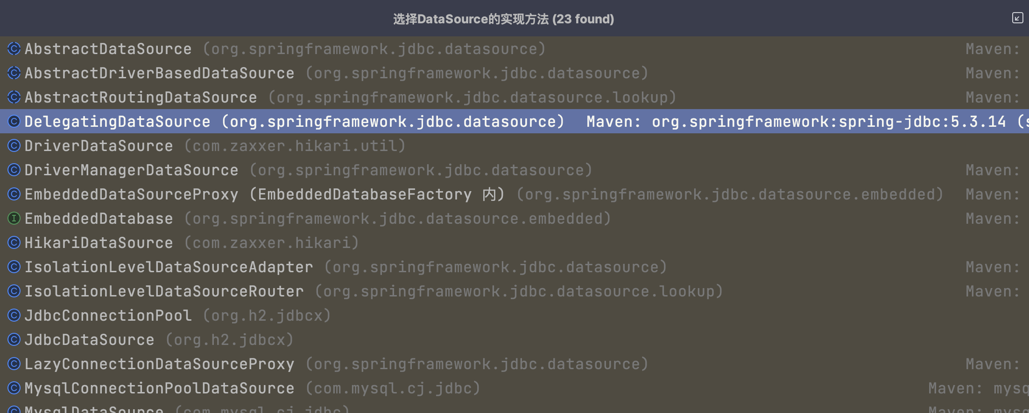
Task: Click the HikariDataSource class icon
Action: (14, 242)
